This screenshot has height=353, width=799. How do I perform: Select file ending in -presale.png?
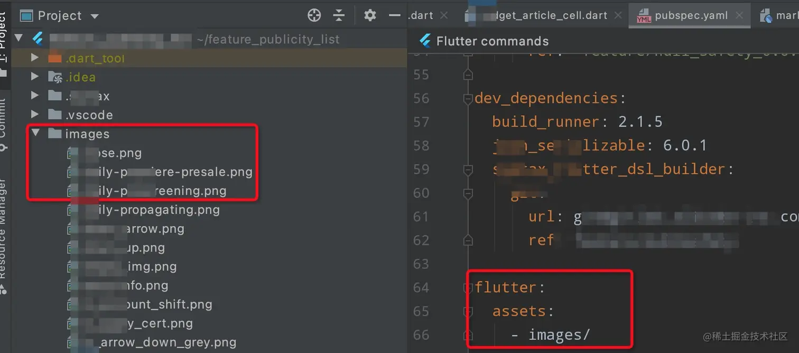(160, 172)
